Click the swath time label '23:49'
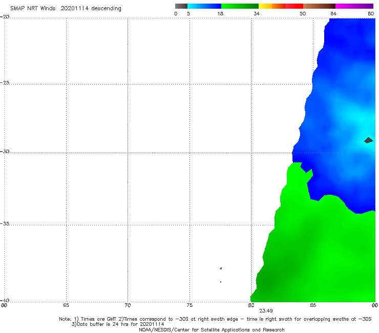The height and width of the screenshot is (333, 379). tap(266, 311)
